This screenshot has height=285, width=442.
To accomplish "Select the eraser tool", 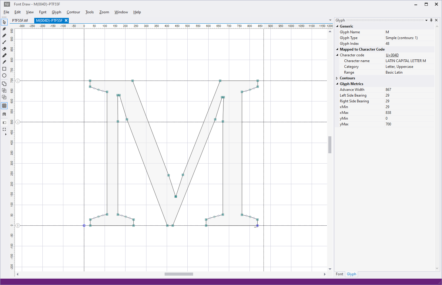I will pos(4,49).
